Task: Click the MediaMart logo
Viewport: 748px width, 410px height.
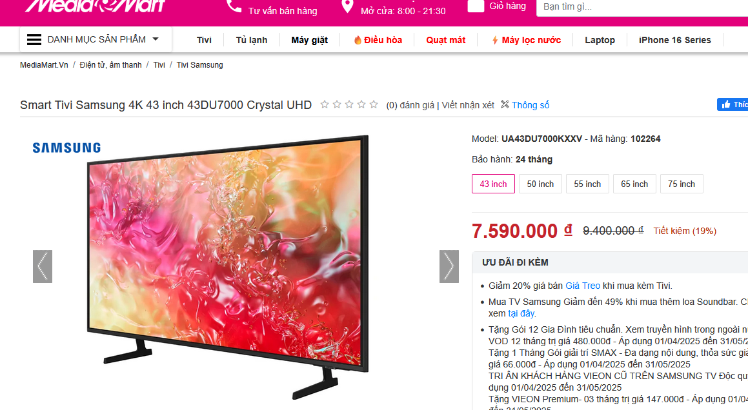Action: point(95,6)
